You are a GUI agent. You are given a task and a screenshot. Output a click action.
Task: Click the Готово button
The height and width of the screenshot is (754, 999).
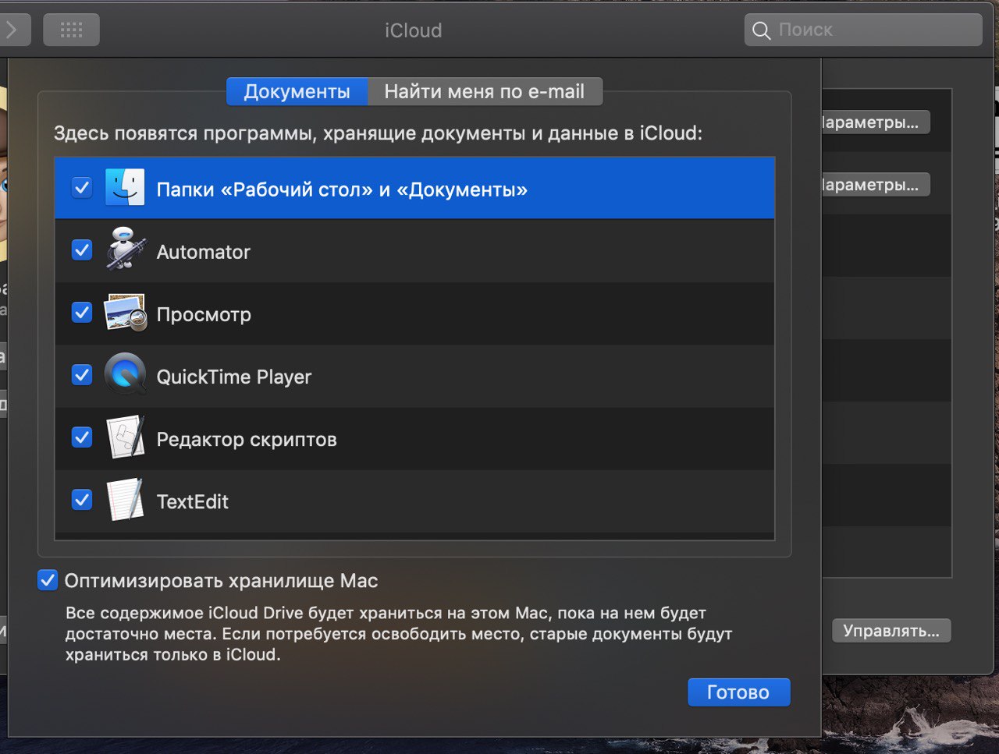coord(738,692)
